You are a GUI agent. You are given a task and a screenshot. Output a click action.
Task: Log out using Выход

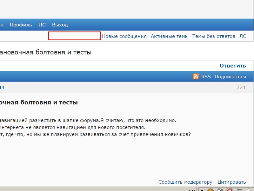tap(60, 25)
